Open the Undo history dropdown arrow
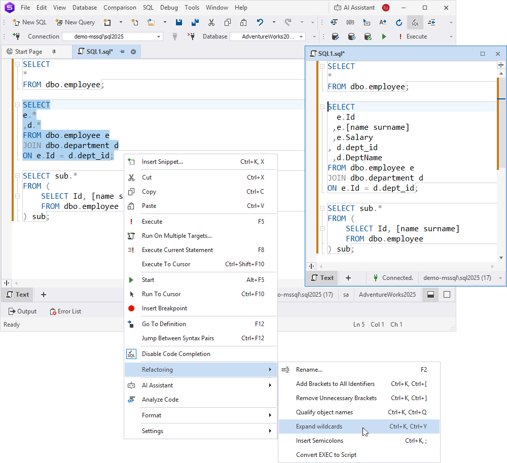507x463 pixels. click(x=274, y=22)
